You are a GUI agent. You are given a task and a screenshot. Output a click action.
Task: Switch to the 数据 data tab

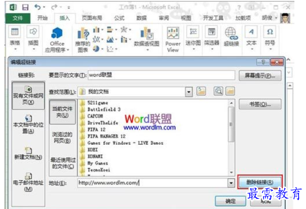[x=141, y=18]
